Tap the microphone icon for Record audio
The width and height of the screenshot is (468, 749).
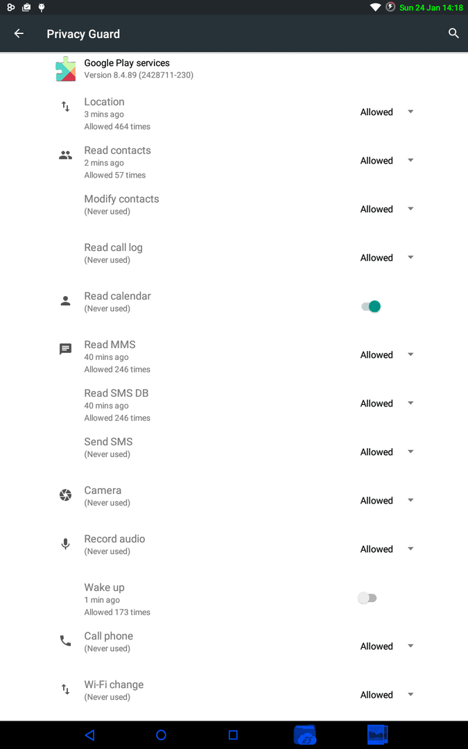(65, 544)
